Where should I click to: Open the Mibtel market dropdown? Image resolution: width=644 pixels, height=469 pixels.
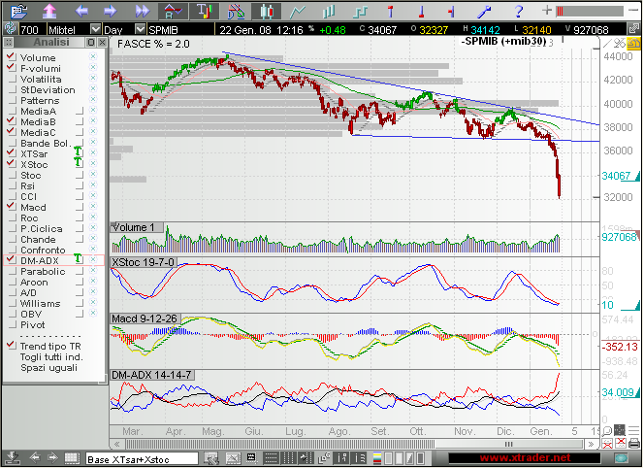click(x=95, y=28)
